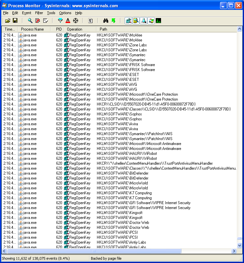
Task: Toggle event capture with the magnifier icon
Action: tap(30, 21)
